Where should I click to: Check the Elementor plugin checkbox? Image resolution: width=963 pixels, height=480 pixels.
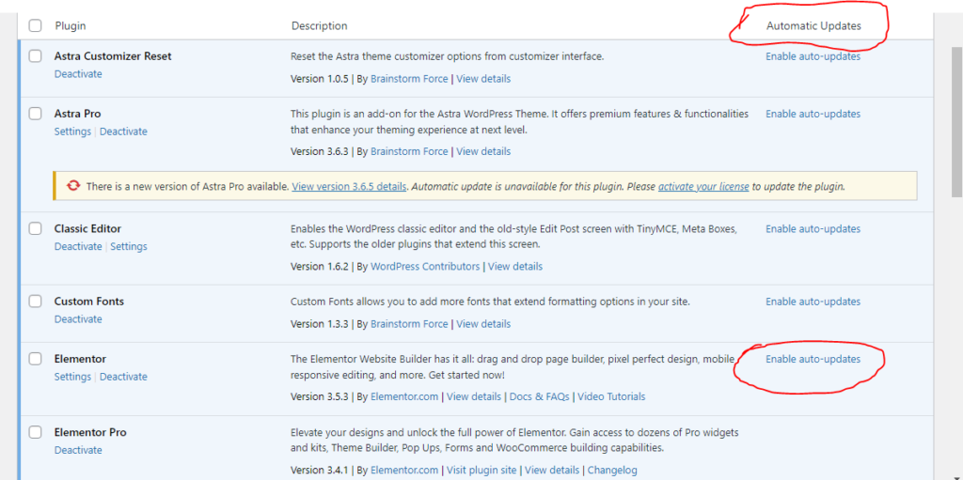[x=35, y=359]
